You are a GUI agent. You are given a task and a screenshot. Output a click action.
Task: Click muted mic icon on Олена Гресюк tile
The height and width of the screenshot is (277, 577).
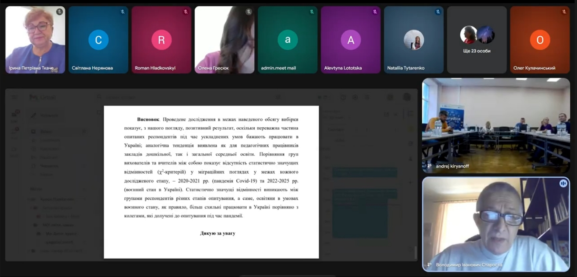pos(248,12)
